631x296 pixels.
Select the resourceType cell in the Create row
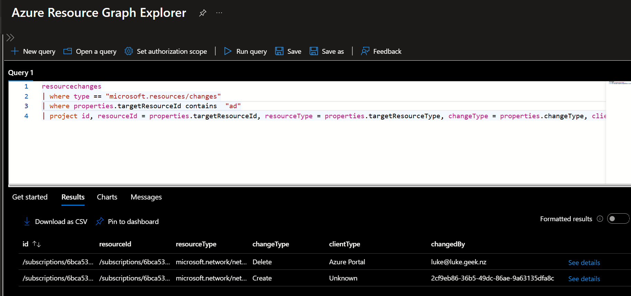click(x=211, y=278)
